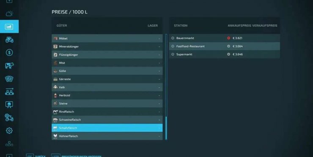Click the Zurück back button
Screen dimensions: 313x157
tap(36, 156)
